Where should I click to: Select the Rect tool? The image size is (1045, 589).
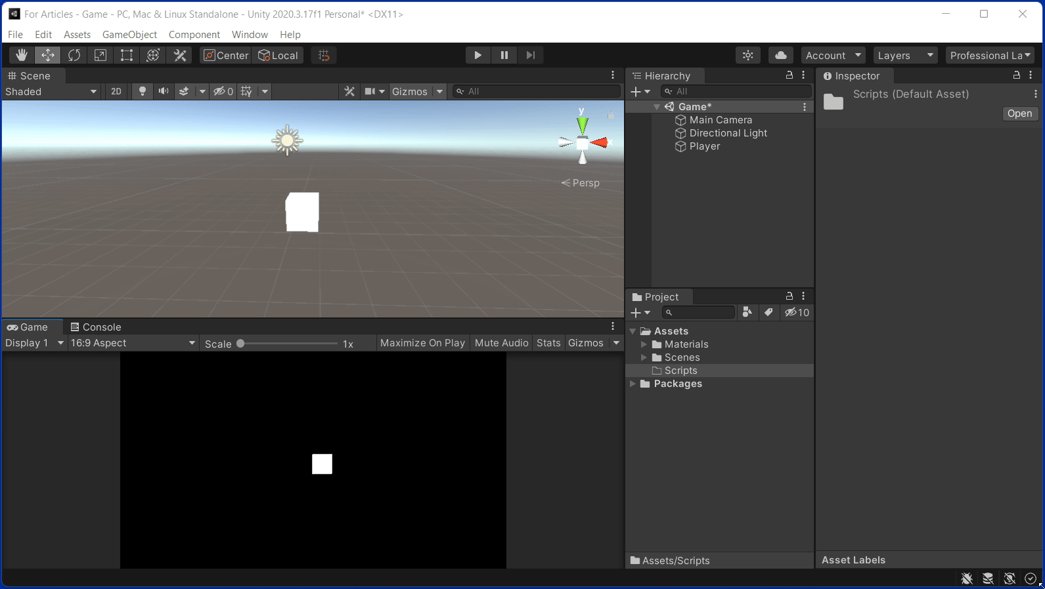(x=127, y=55)
